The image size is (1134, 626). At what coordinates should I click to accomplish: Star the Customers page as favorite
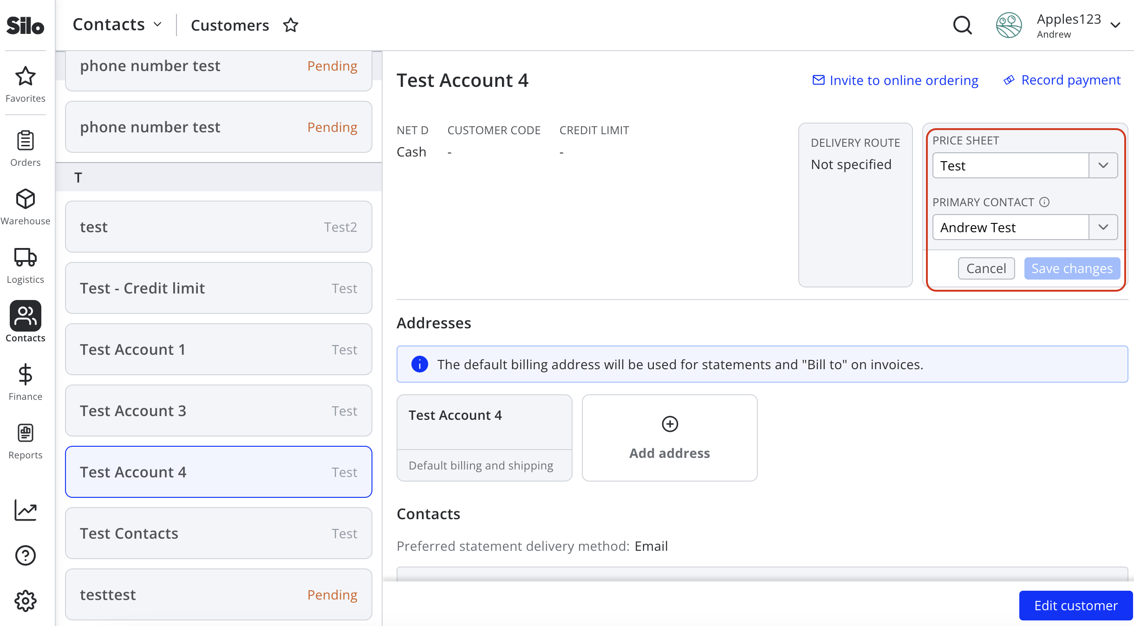tap(291, 25)
